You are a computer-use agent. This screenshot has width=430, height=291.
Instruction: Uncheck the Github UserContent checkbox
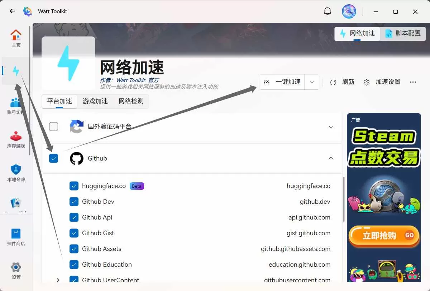click(74, 280)
